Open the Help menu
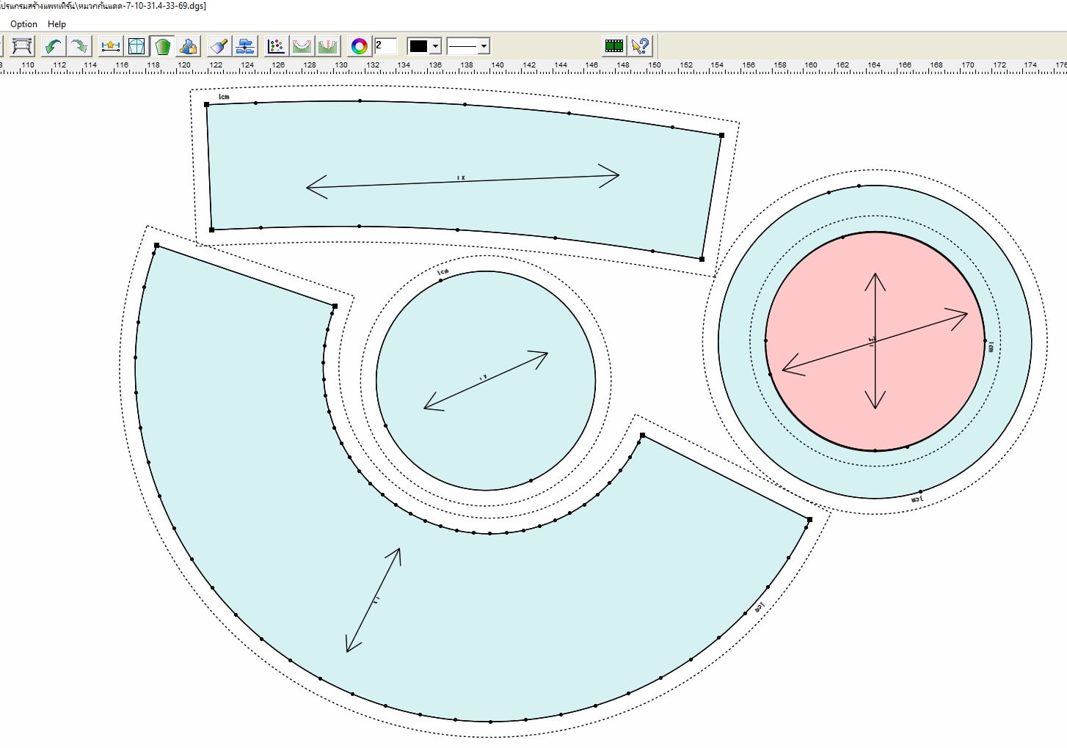Viewport: 1067px width, 748px height. [x=57, y=24]
